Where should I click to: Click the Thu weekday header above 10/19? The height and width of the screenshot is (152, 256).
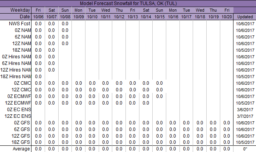point(213,10)
